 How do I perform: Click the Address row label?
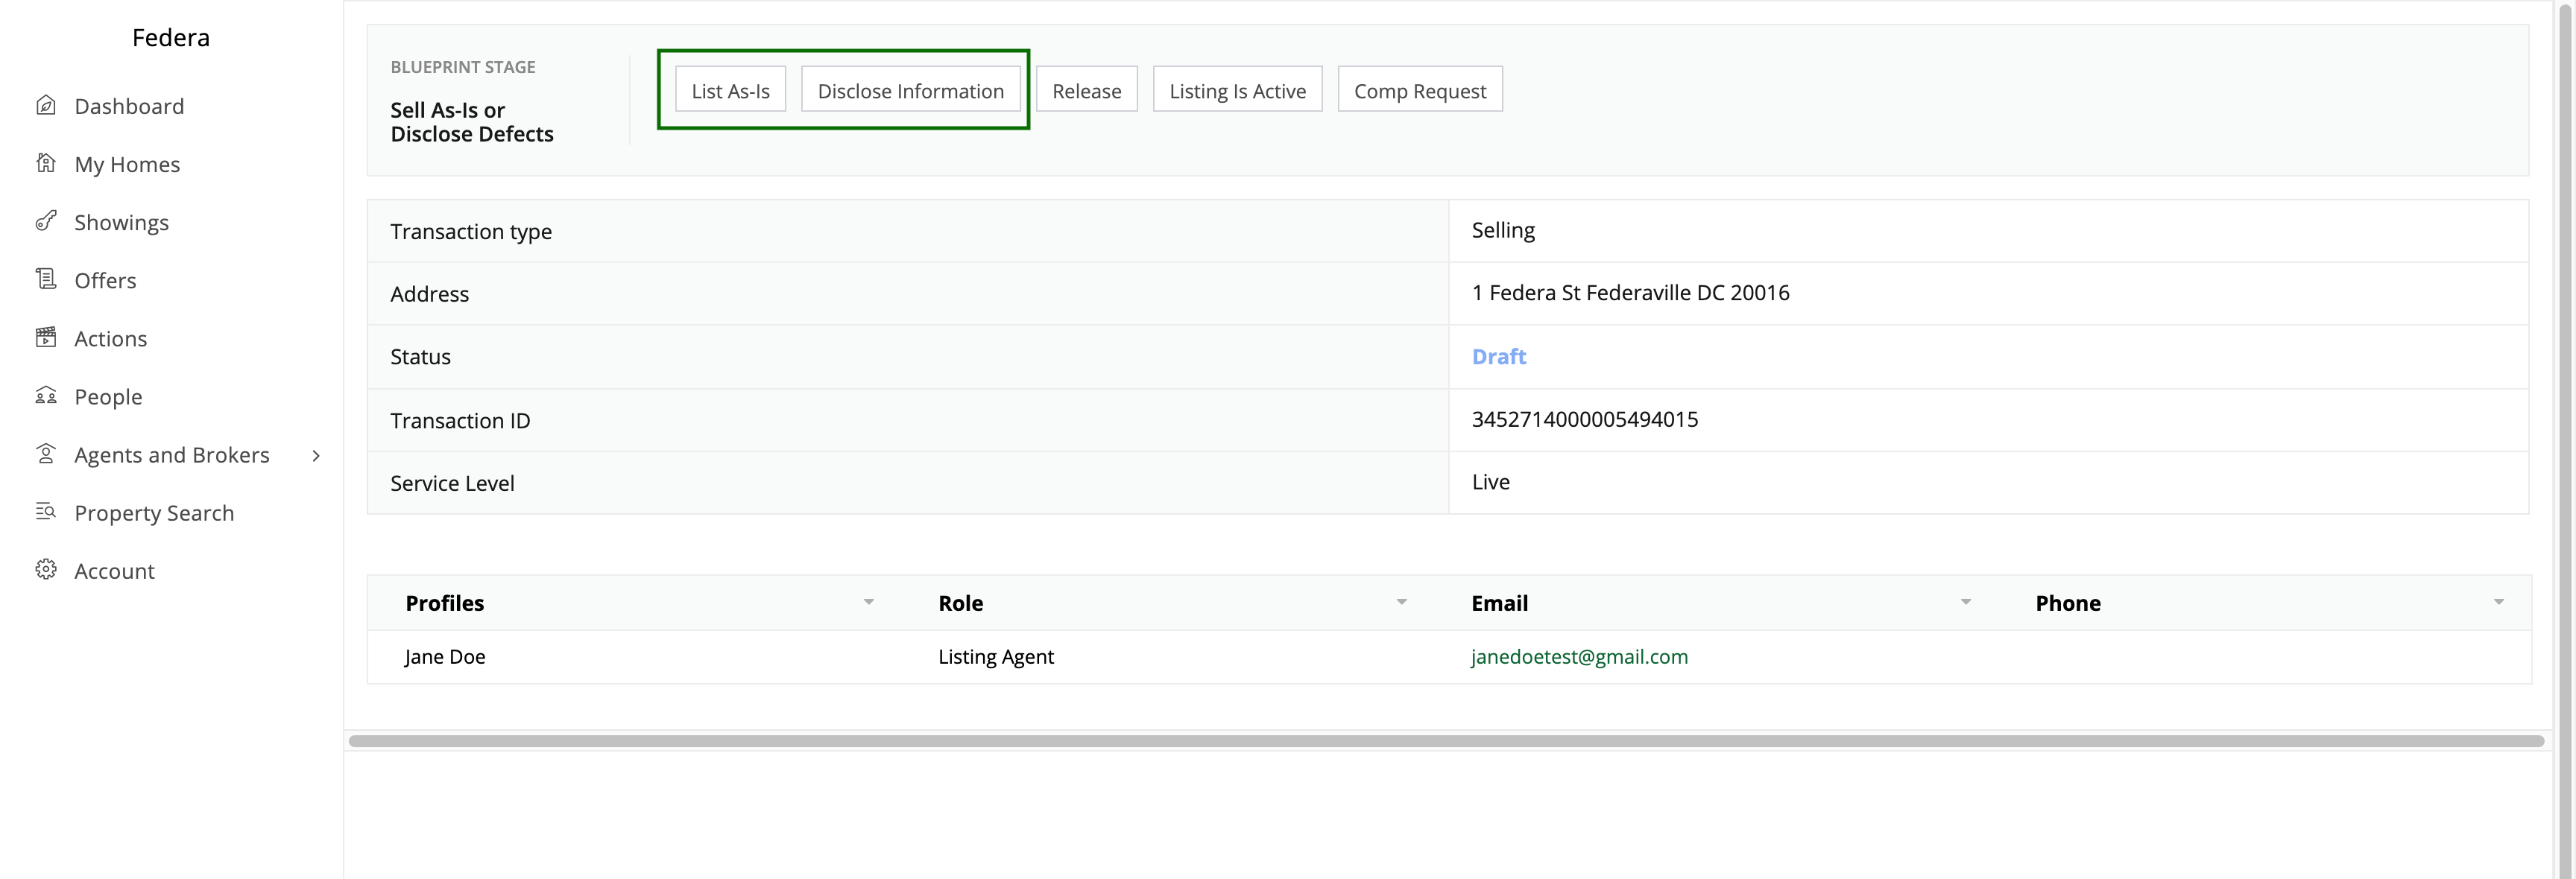click(429, 293)
